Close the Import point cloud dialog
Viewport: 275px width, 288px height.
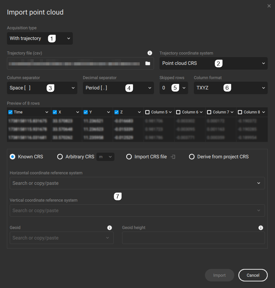click(269, 6)
